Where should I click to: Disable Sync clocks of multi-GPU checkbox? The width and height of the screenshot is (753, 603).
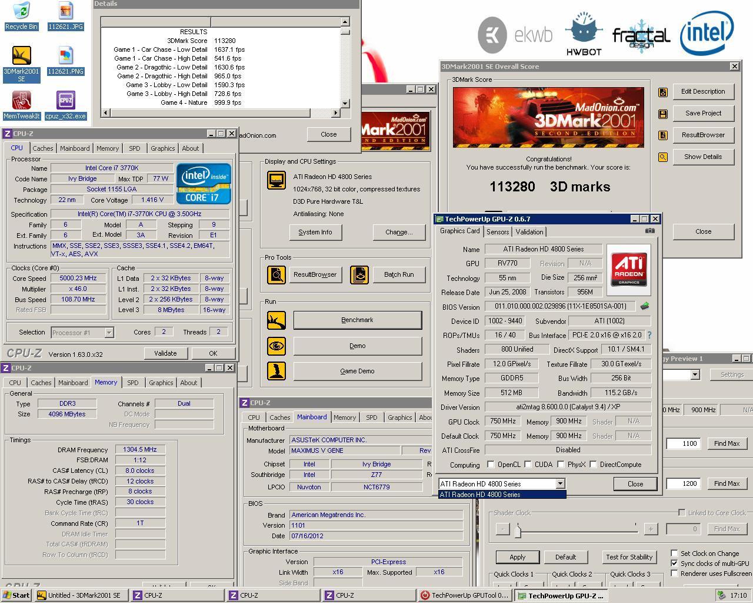(674, 564)
